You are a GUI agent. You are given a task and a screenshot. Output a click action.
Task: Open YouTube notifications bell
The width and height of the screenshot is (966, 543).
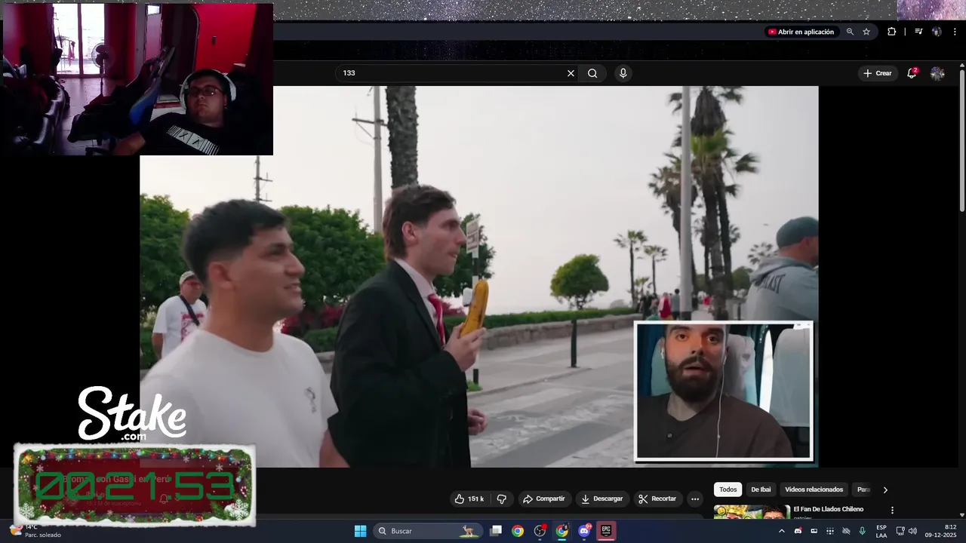912,73
